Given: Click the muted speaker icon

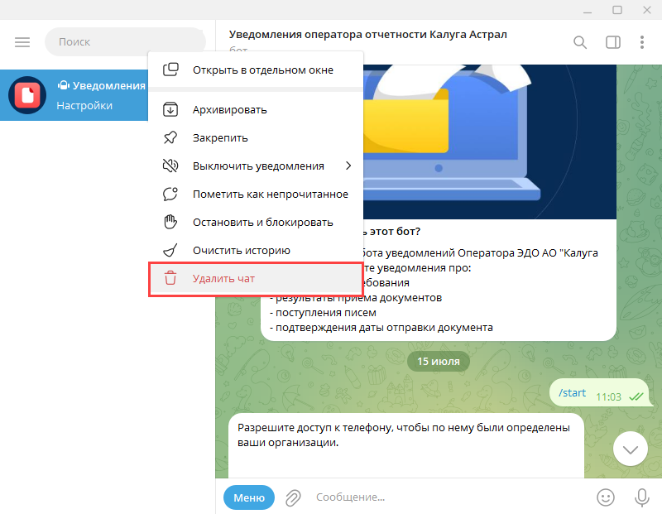Looking at the screenshot, I should click(x=170, y=166).
